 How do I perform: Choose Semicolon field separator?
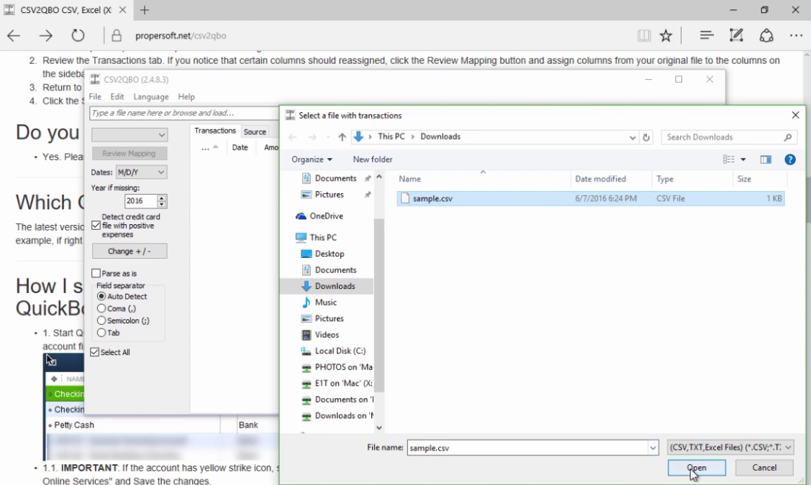click(101, 320)
